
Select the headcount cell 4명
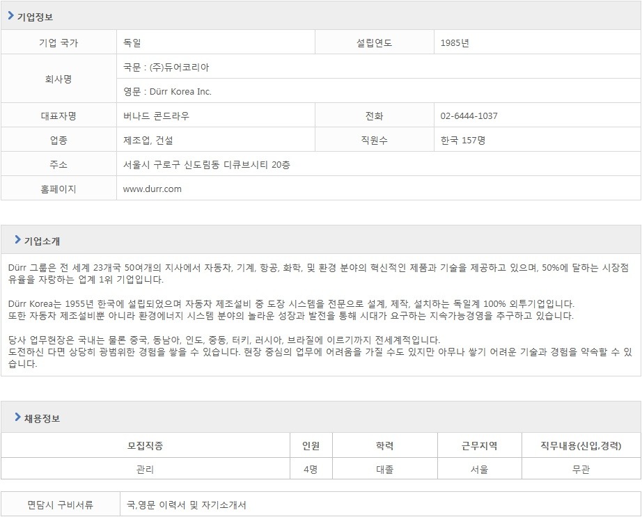coord(311,469)
